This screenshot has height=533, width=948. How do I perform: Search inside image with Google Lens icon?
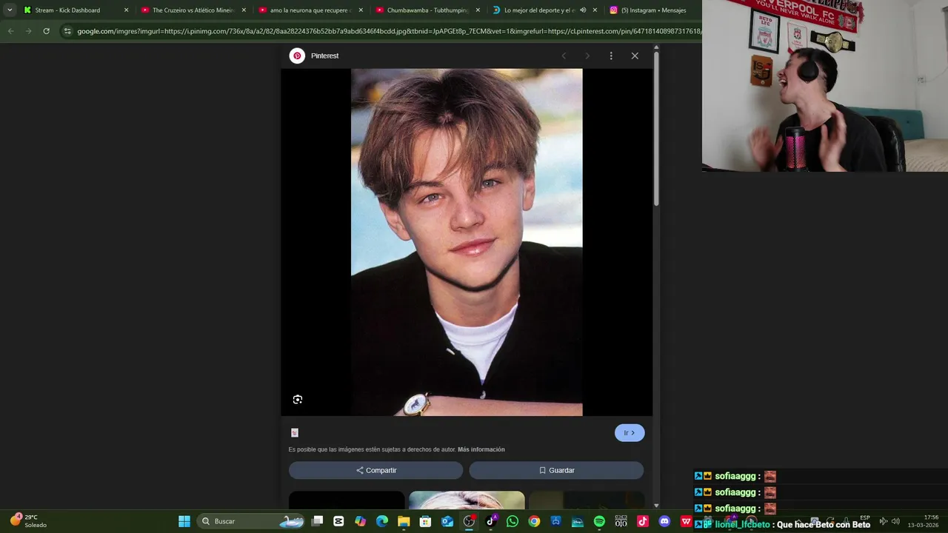coord(298,400)
